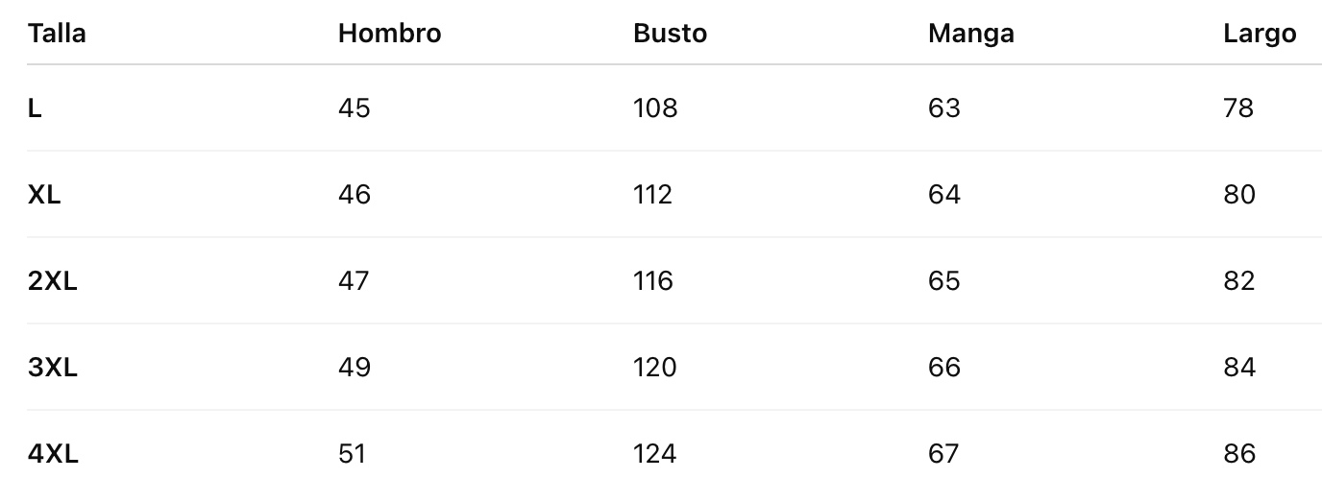Click Largo value 86 for 4XL
The image size is (1322, 503).
tap(1238, 454)
